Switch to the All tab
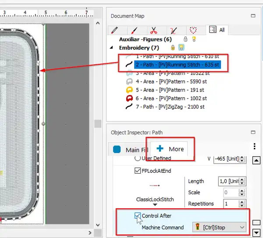The image size is (263, 238). click(x=217, y=30)
